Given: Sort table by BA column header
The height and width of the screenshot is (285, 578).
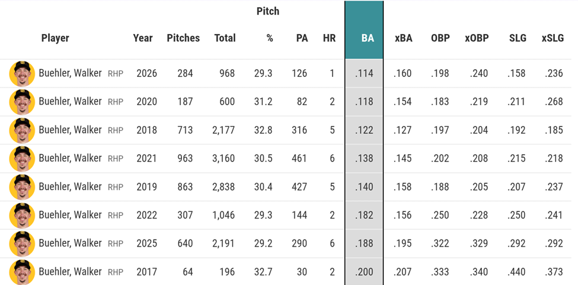Looking at the screenshot, I should click(x=368, y=38).
